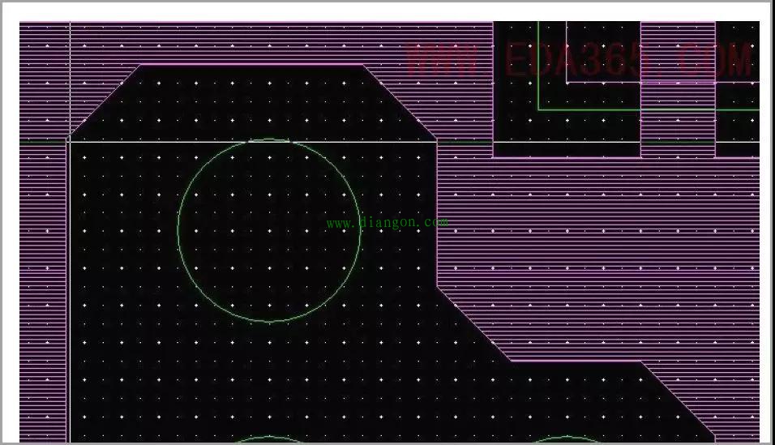Click the green rectangle outline in top-right cutout

click(538, 73)
